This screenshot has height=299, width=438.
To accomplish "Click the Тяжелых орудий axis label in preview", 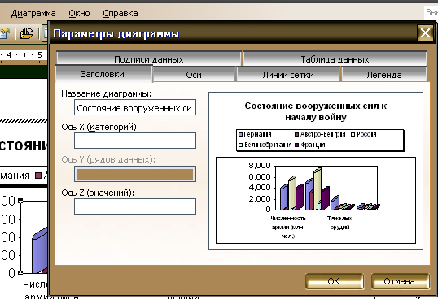I will [x=339, y=223].
